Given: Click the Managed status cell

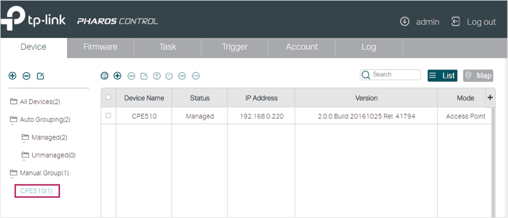Looking at the screenshot, I should pyautogui.click(x=200, y=116).
